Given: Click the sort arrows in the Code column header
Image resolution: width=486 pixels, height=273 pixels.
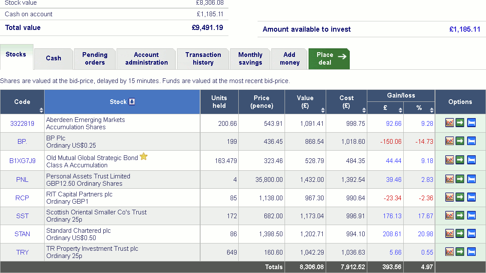Looking at the screenshot, I should [41, 110].
